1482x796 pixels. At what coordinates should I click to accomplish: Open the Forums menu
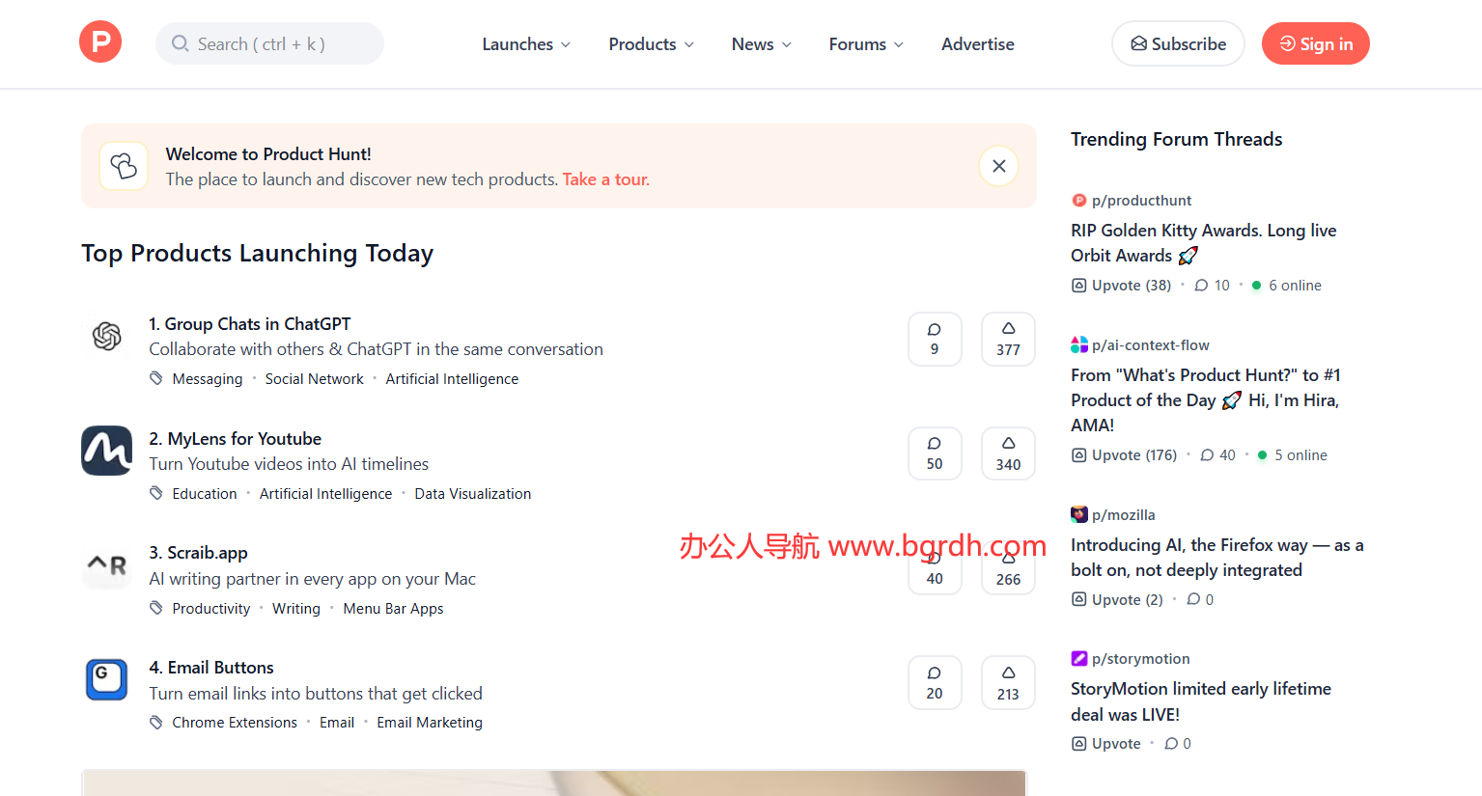point(864,43)
